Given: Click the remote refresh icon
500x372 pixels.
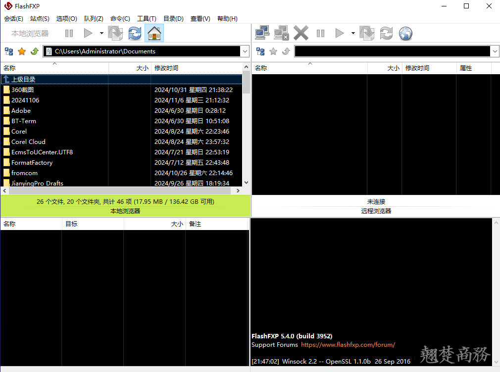Looking at the screenshot, I should tap(386, 33).
